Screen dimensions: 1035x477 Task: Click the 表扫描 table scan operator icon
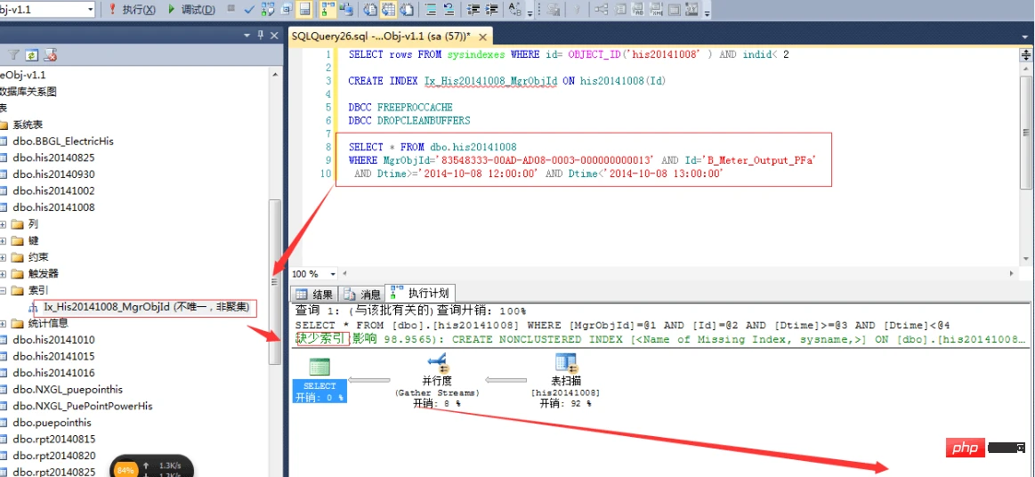(x=565, y=363)
